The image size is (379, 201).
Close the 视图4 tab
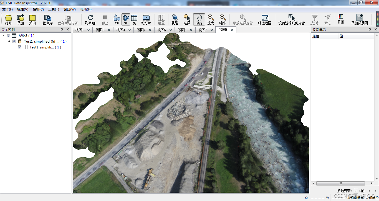(x=150, y=30)
